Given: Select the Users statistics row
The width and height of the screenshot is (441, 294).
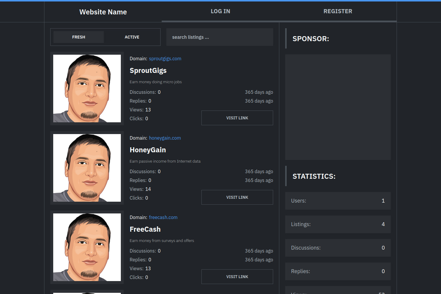Looking at the screenshot, I should tap(338, 201).
